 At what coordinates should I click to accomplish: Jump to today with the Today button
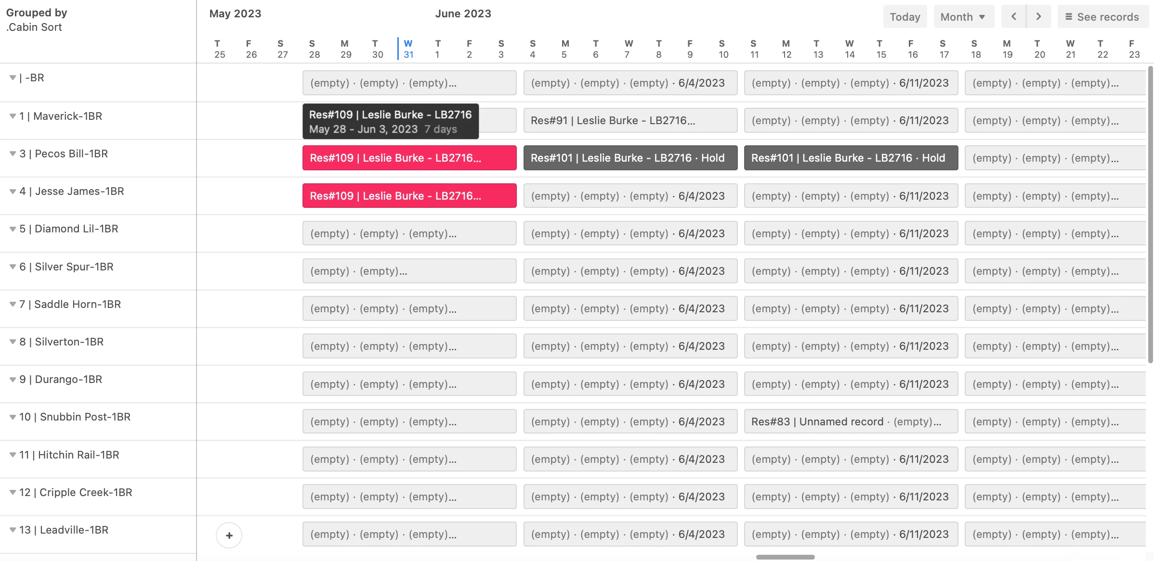[x=905, y=17]
